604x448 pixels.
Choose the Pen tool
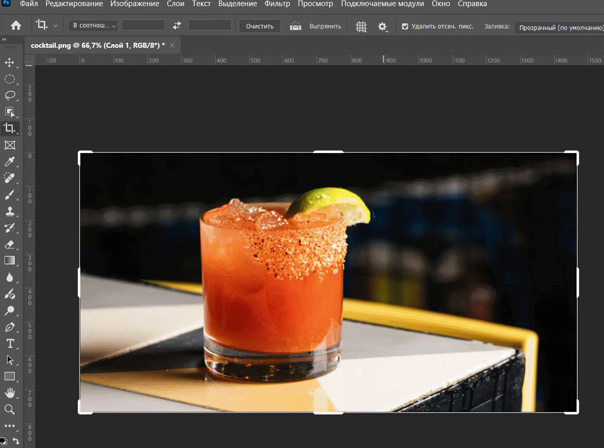[x=9, y=326]
